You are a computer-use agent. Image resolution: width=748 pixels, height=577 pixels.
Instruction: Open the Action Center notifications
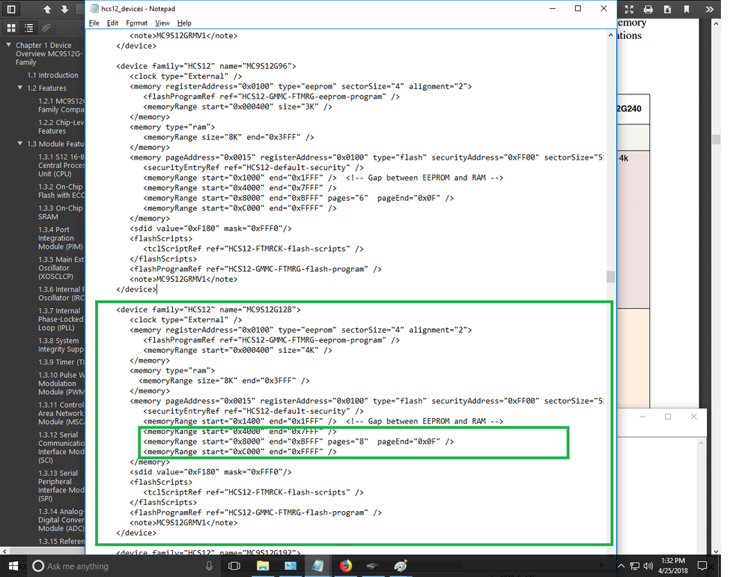click(702, 566)
